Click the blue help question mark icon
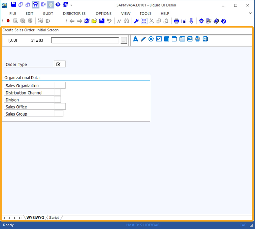This screenshot has width=255, height=229. (x=224, y=21)
